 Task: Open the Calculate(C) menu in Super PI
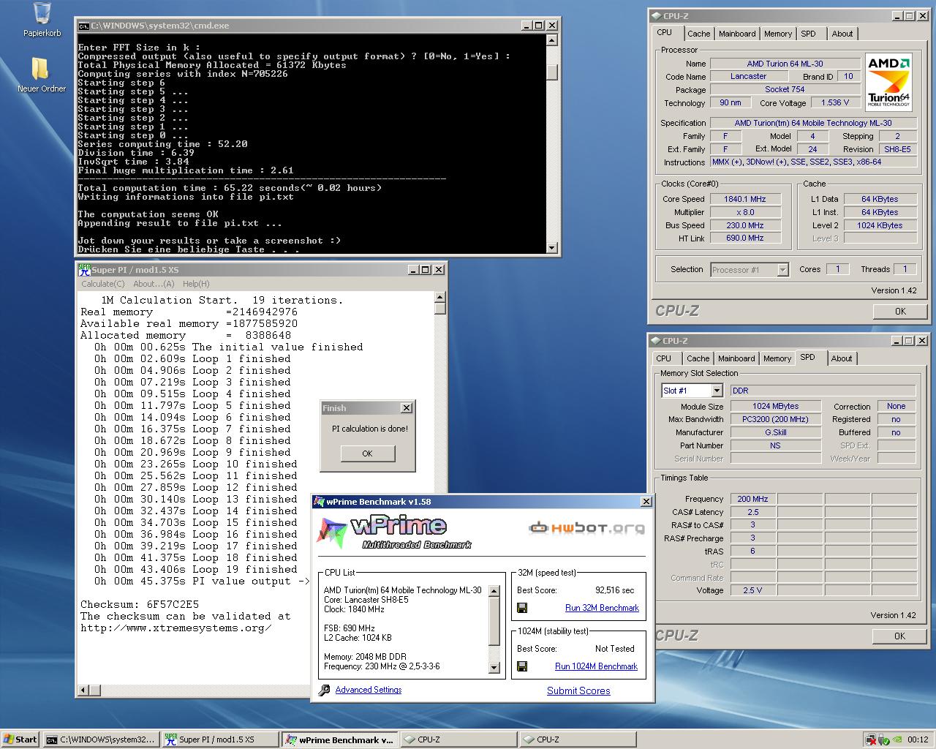coord(102,284)
